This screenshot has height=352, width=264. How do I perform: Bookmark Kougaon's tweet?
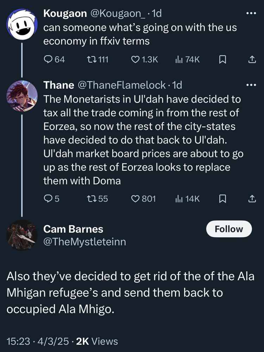click(222, 59)
